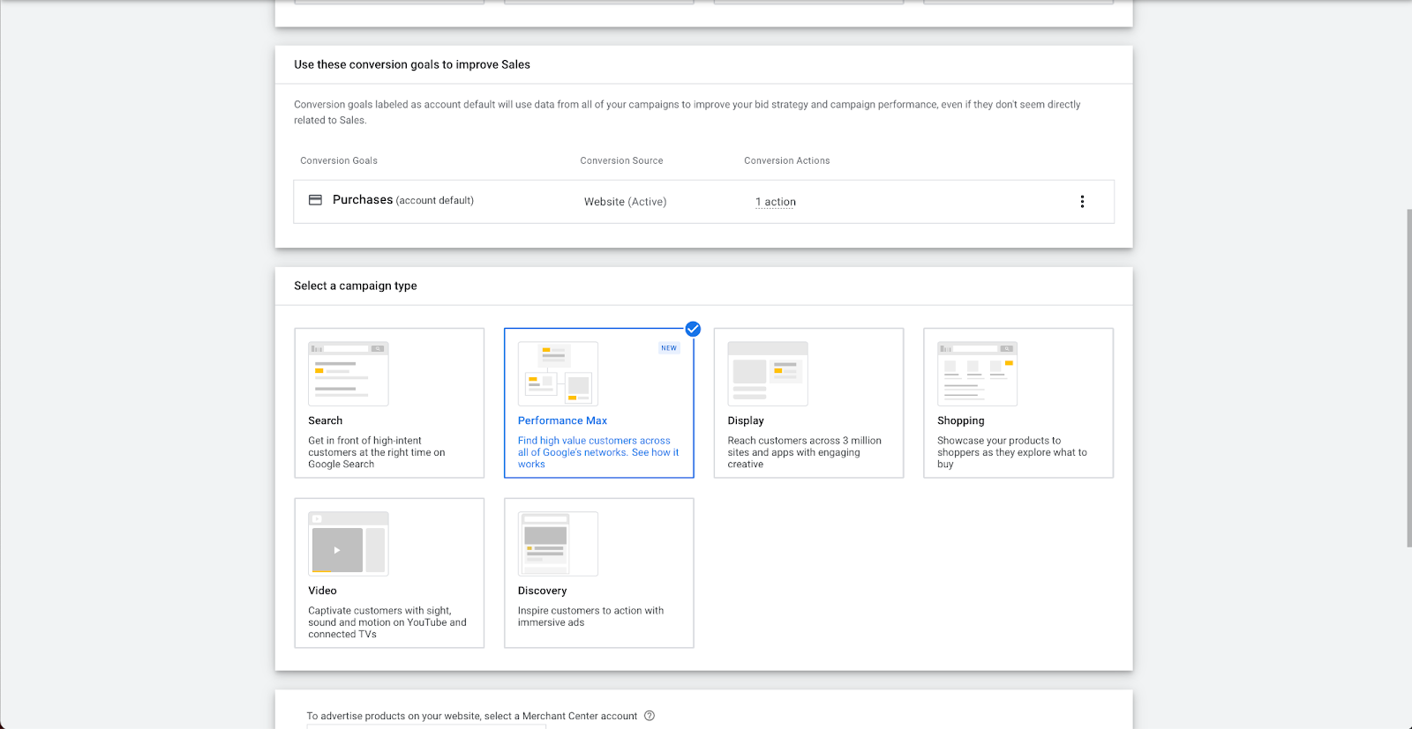The height and width of the screenshot is (729, 1412).
Task: Click the Performance Max illustration
Action: tap(558, 374)
